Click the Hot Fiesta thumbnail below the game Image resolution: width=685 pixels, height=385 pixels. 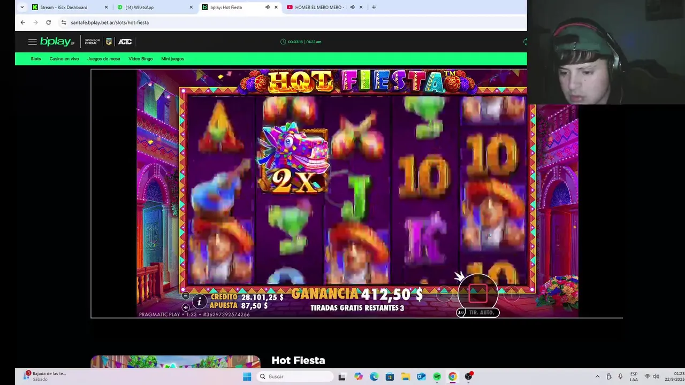point(176,361)
